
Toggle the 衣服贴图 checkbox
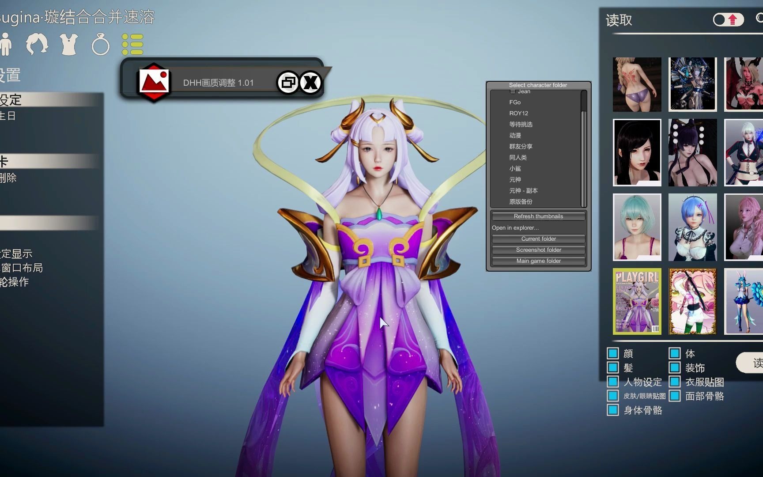click(x=674, y=382)
